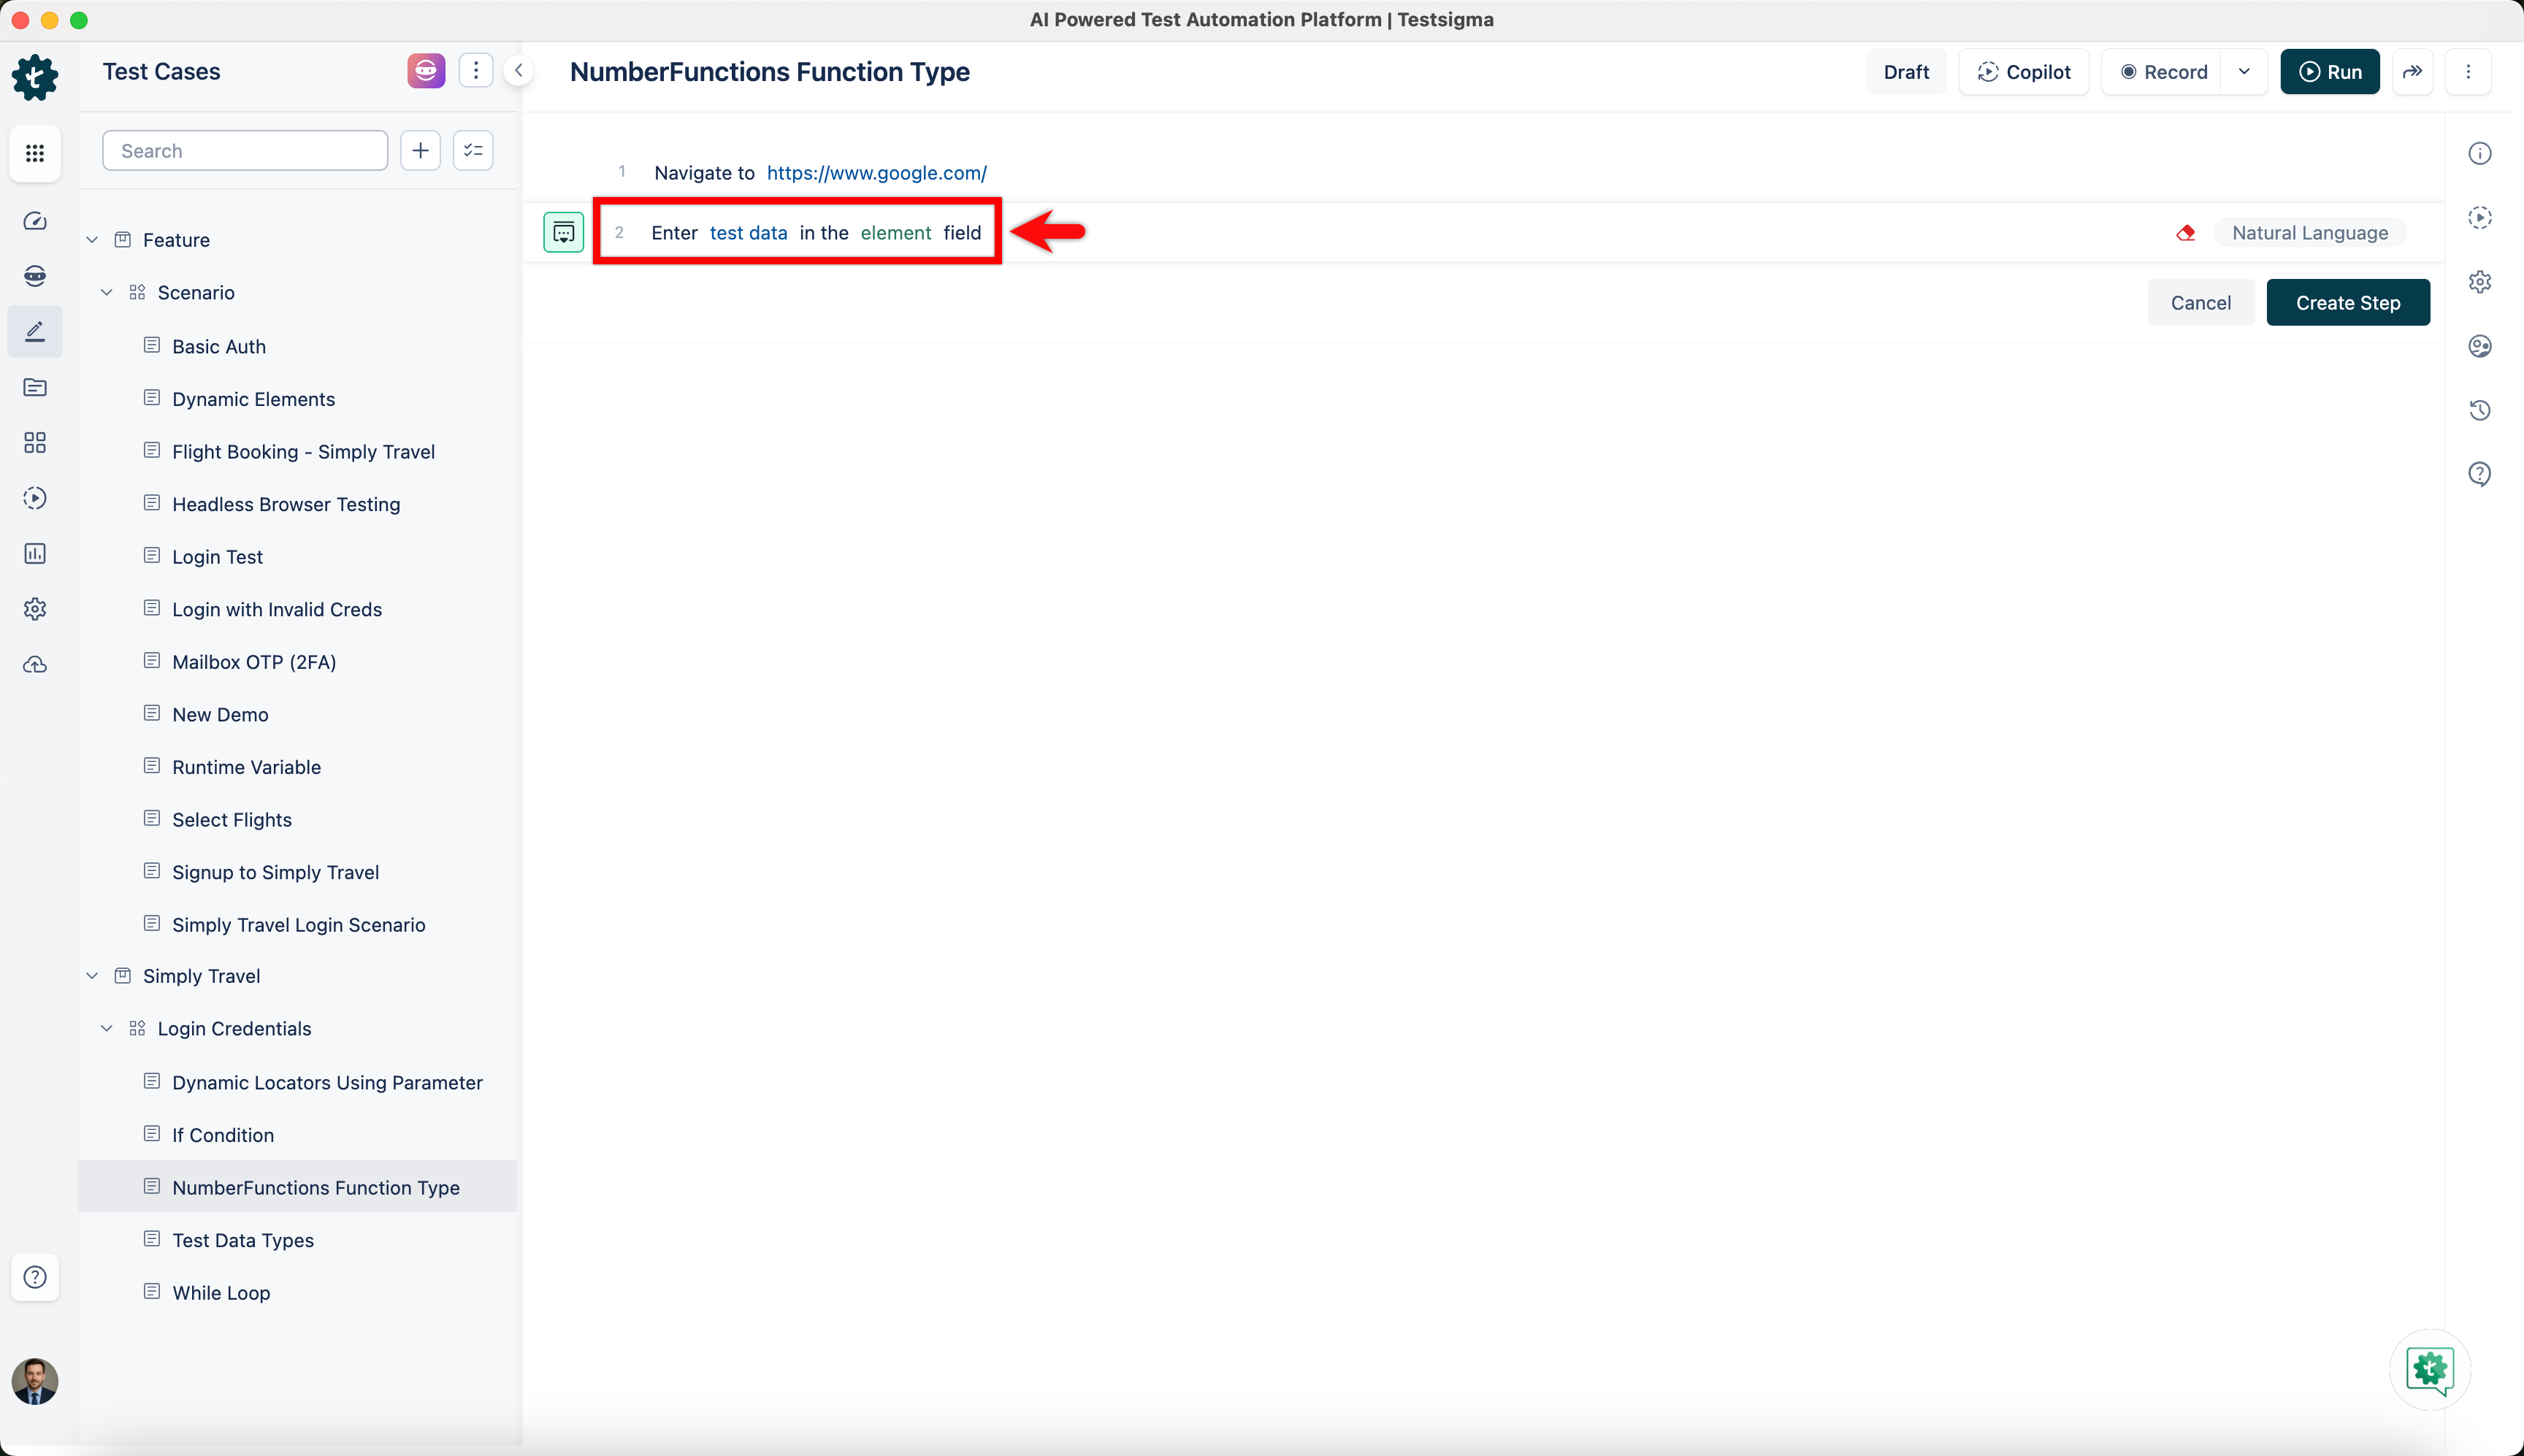Screen dimensions: 2524x1456
Task: Click the info icon in right panel
Action: [2479, 153]
